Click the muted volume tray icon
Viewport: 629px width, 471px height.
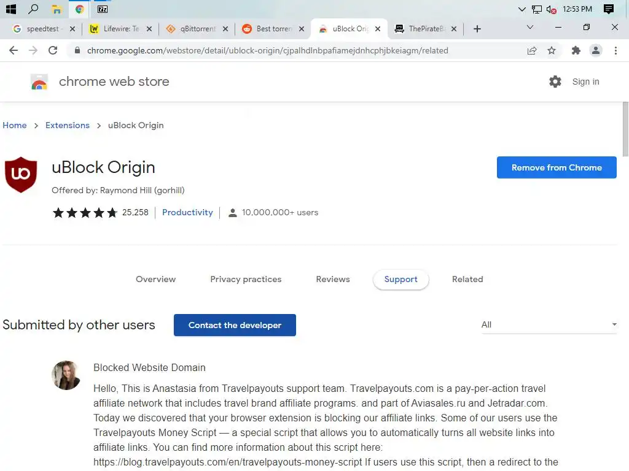tap(551, 9)
